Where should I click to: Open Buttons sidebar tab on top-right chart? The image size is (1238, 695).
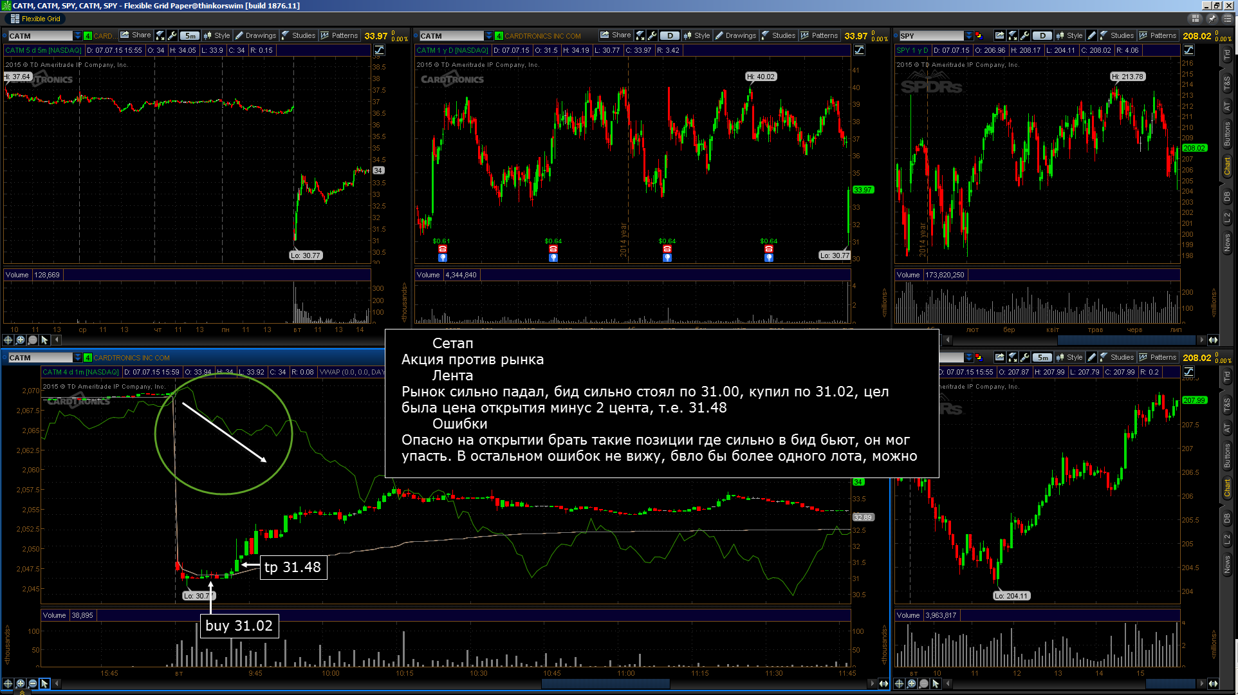tap(1227, 134)
